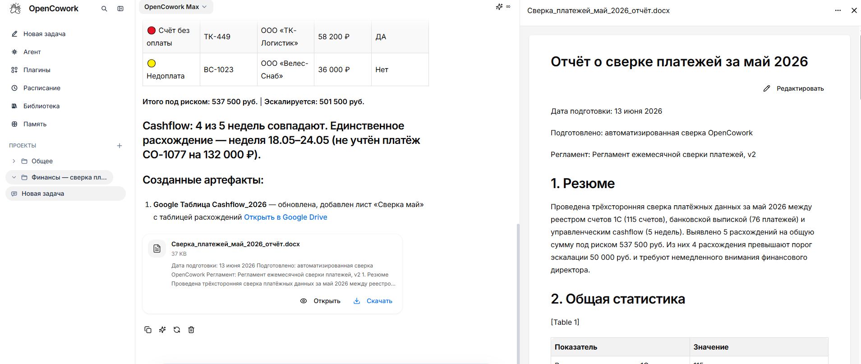
Task: Click the docx file document icon
Action: click(157, 249)
